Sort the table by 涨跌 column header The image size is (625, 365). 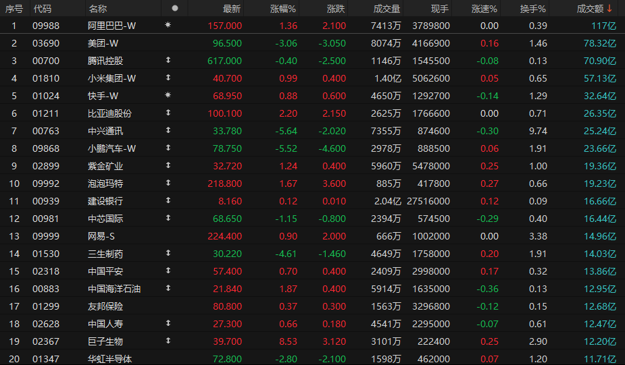pos(336,9)
